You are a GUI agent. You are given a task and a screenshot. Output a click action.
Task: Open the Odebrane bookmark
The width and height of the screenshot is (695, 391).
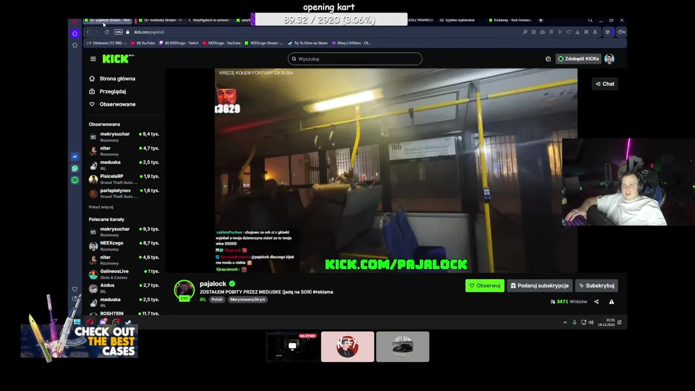point(107,43)
